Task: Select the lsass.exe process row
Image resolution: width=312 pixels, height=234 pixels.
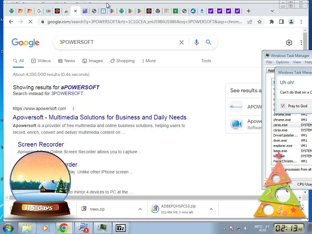Action: tap(292, 151)
